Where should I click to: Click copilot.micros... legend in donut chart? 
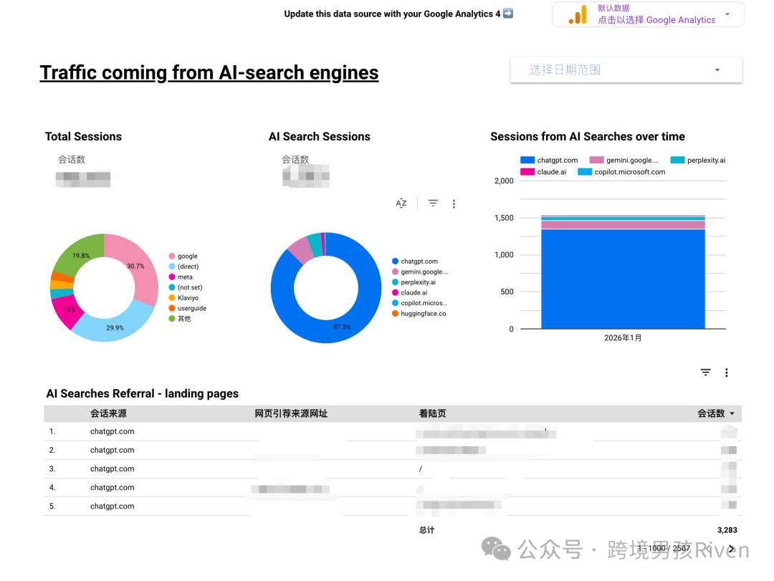click(x=419, y=302)
